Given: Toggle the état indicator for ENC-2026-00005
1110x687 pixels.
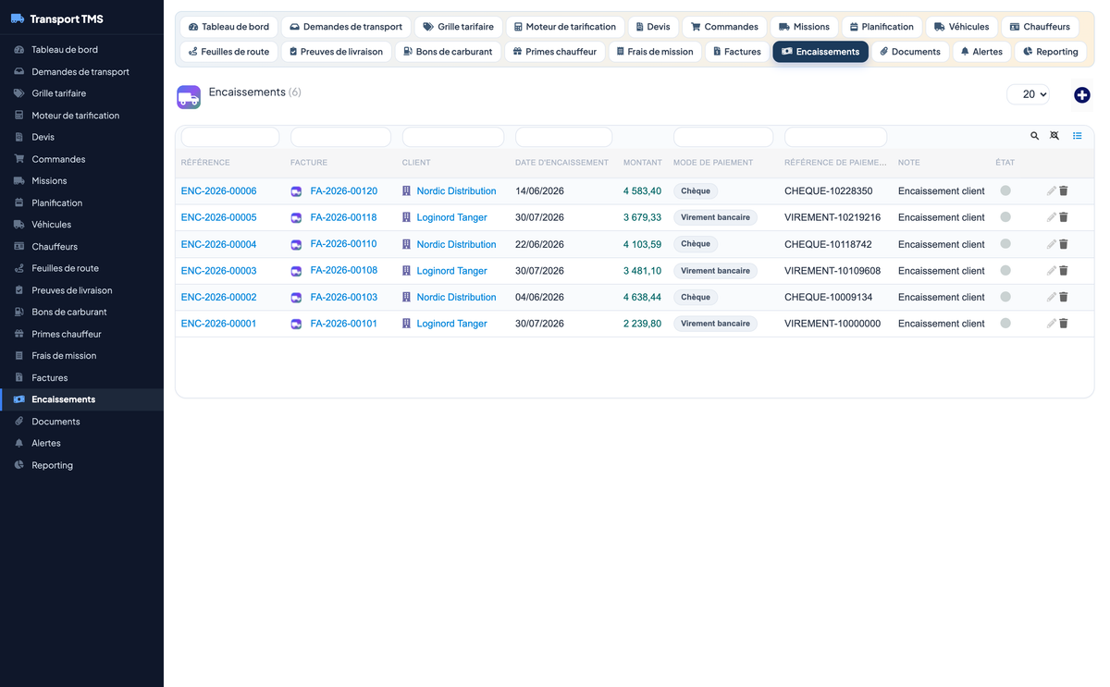Looking at the screenshot, I should (x=1005, y=216).
